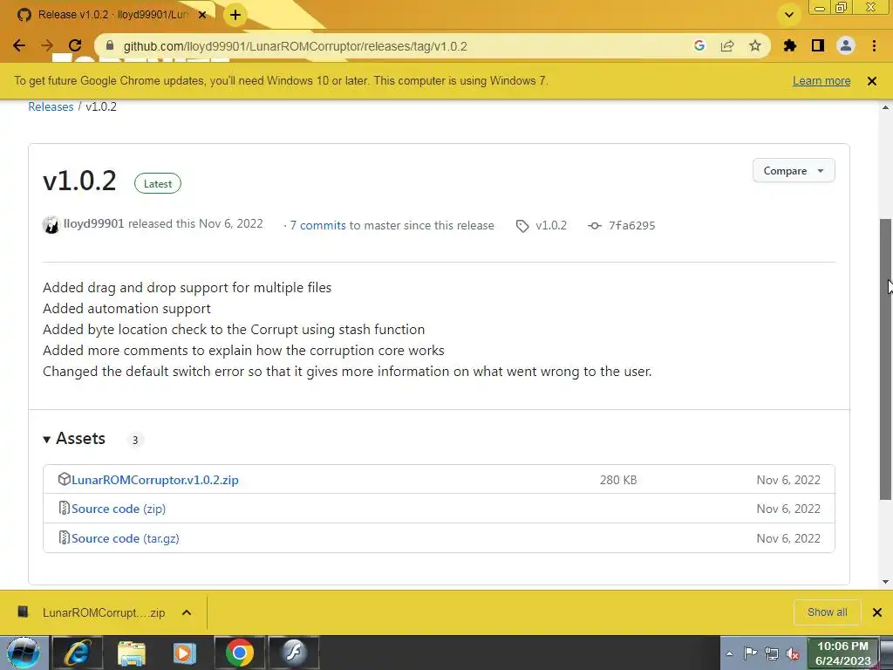Click the Google icon in address bar
This screenshot has height=670, width=893.
click(699, 45)
